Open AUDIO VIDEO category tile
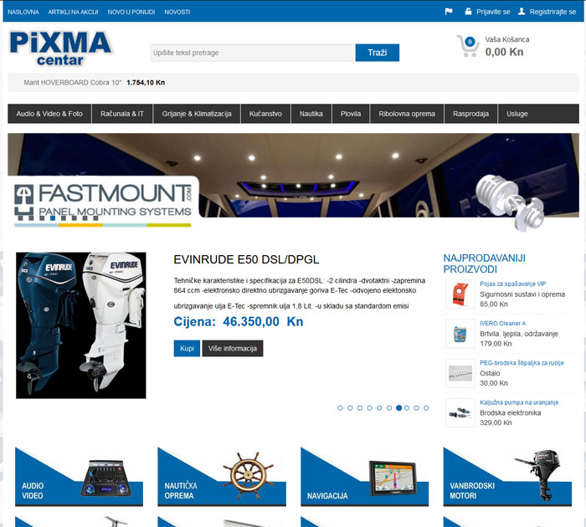The image size is (586, 527). (79, 477)
